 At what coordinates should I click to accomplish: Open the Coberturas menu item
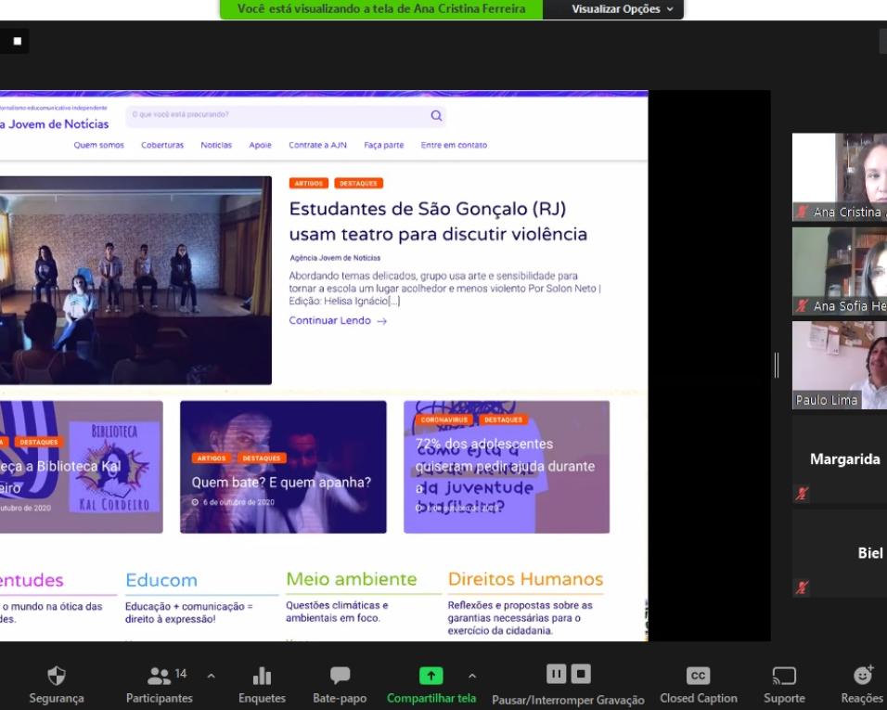click(x=162, y=145)
